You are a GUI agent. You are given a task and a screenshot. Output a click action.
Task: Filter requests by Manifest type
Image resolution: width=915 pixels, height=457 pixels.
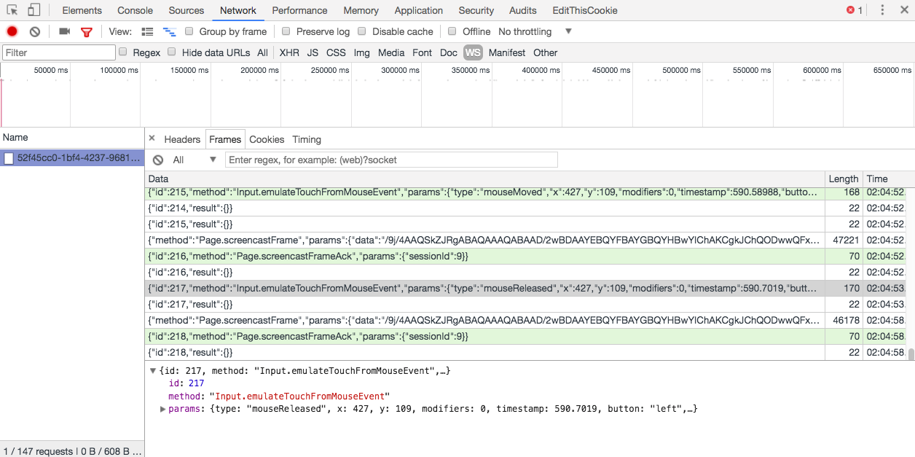[x=507, y=52]
